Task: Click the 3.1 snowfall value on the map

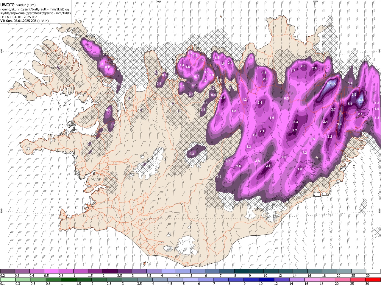Action: [350, 104]
